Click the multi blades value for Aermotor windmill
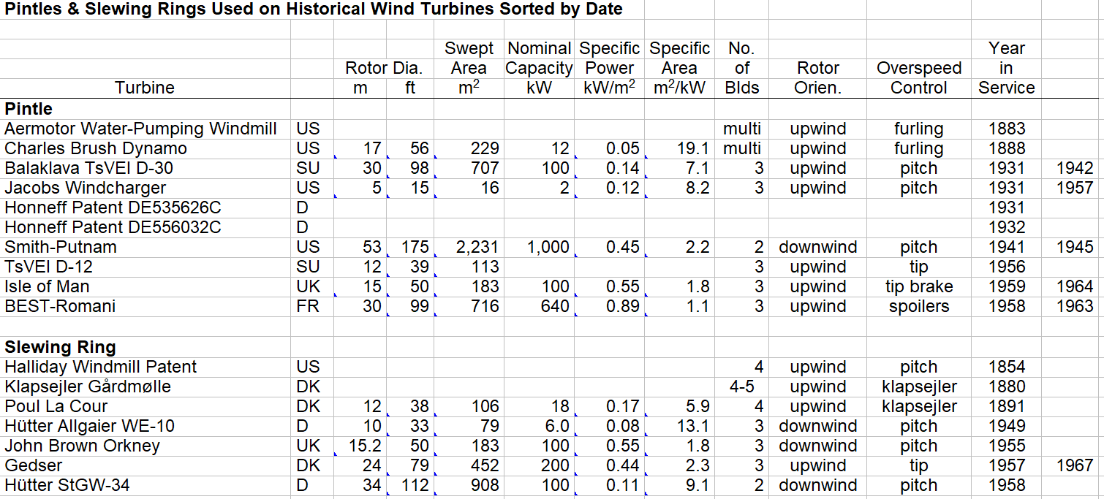Viewport: 1104px width, 499px height. click(741, 128)
